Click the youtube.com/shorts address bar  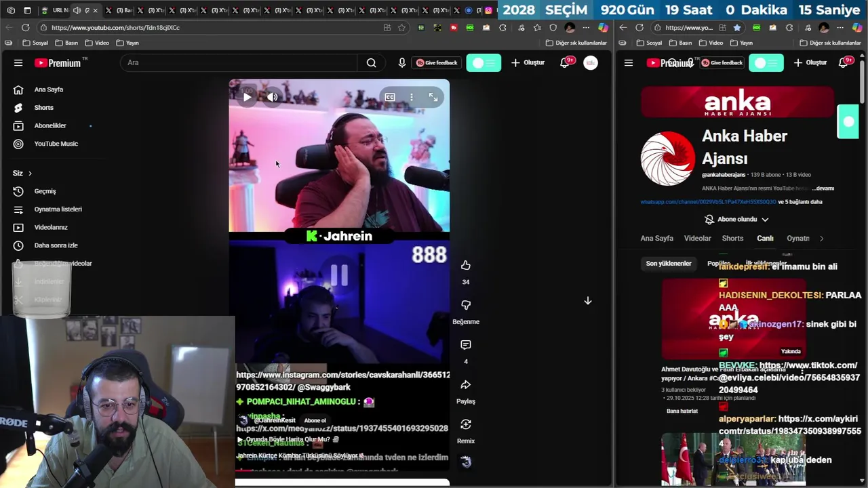point(210,28)
